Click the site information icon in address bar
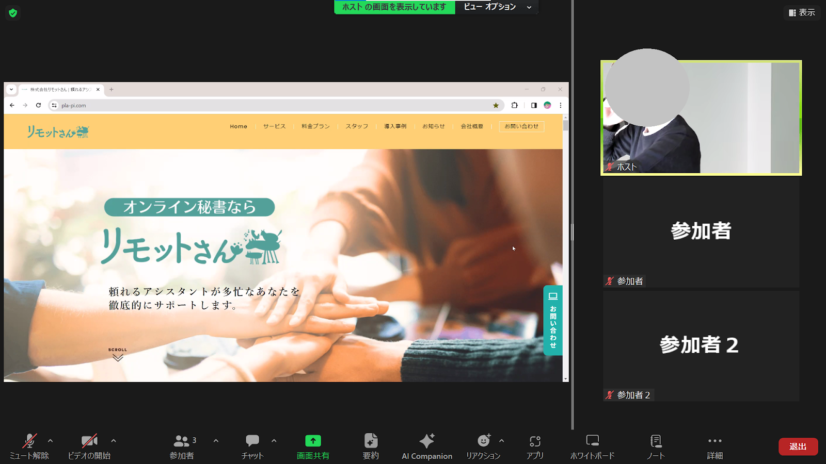 tap(54, 105)
